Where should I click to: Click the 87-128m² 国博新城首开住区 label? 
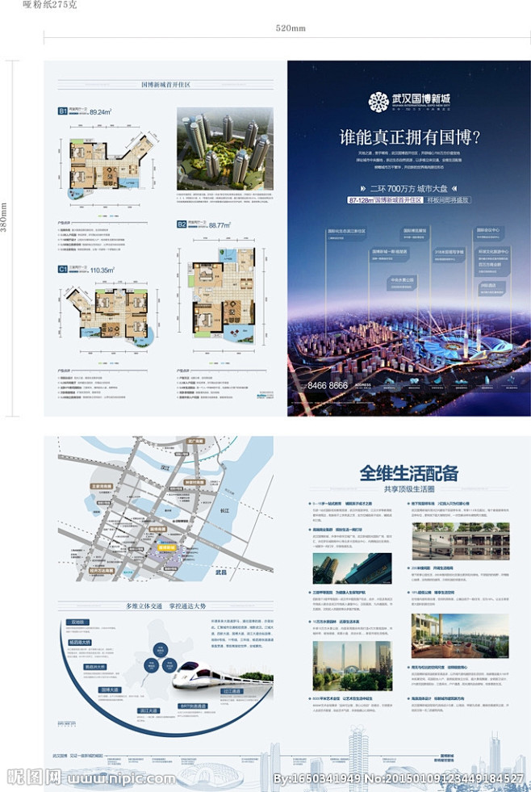coord(385,200)
